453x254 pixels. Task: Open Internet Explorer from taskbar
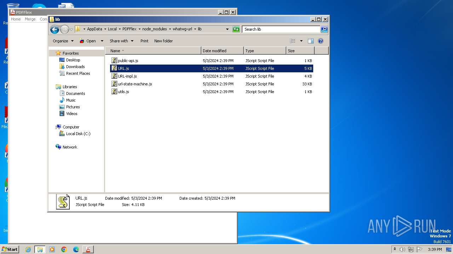point(28,249)
